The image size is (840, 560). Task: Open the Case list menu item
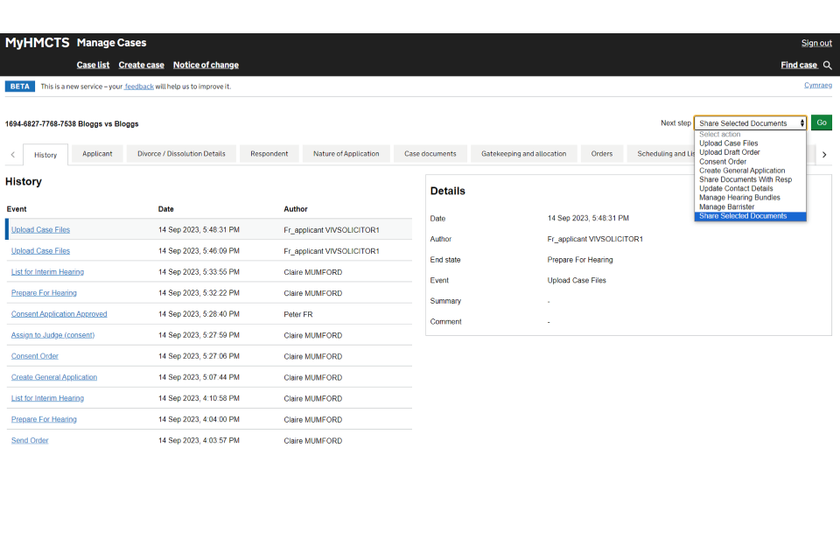(x=93, y=65)
